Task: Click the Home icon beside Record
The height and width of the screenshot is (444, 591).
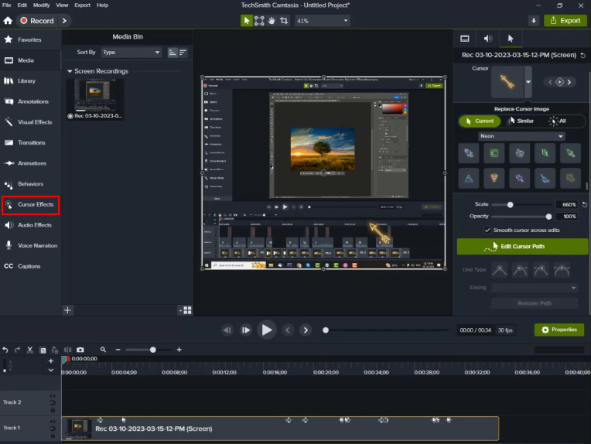Action: [x=8, y=21]
